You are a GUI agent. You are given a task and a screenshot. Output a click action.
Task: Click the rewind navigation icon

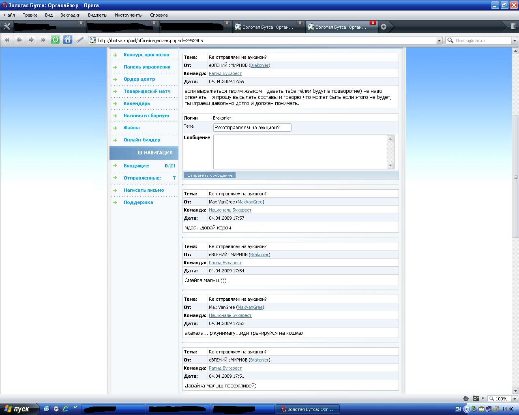7,40
